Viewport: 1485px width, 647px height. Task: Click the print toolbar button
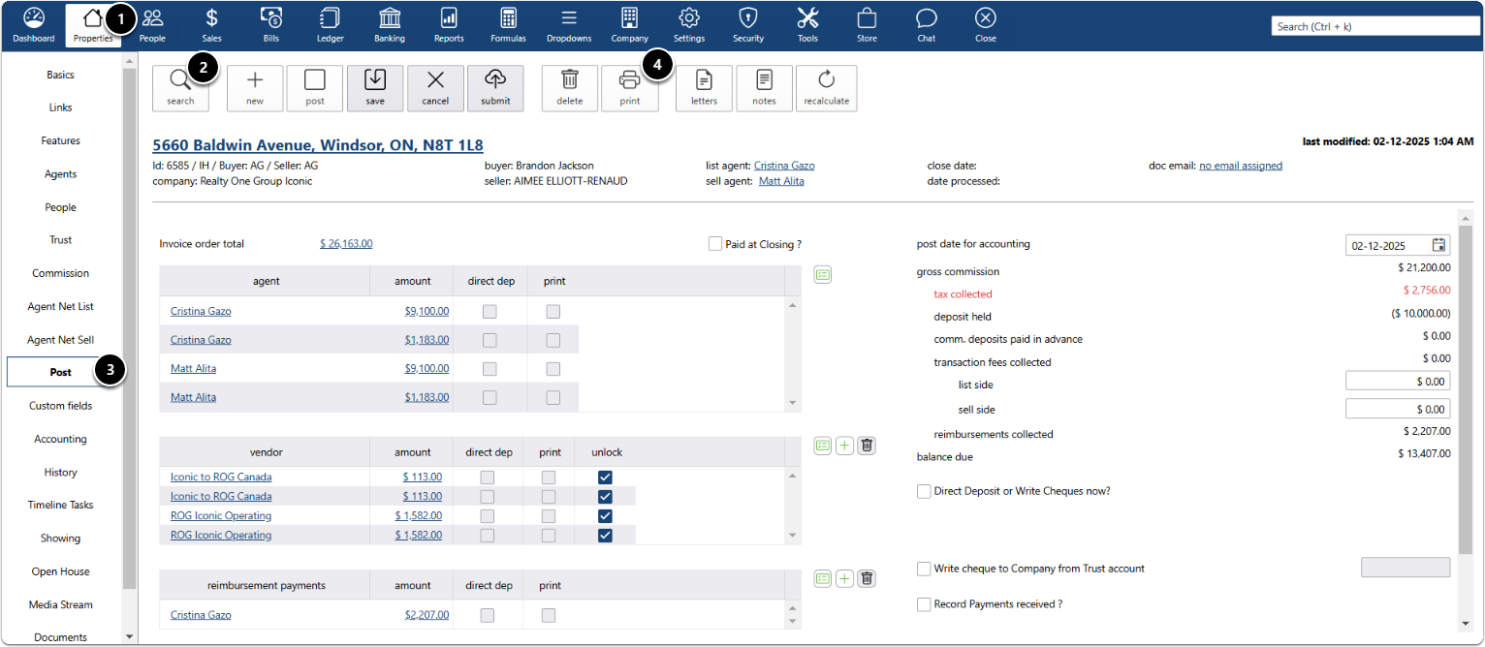point(630,88)
